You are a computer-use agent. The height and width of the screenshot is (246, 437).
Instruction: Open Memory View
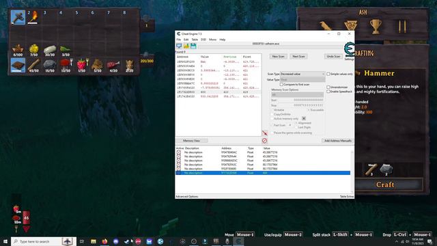pos(191,141)
